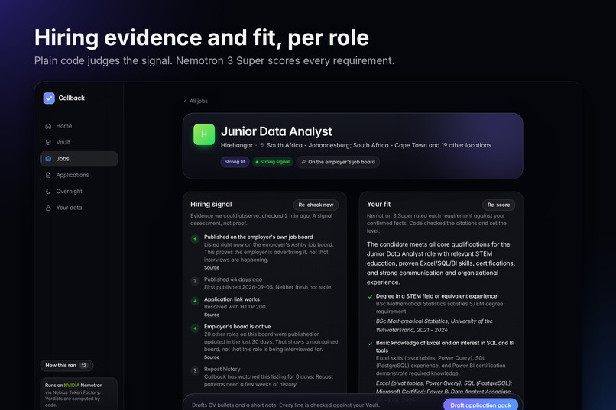The height and width of the screenshot is (410, 616).
Task: Go to Applications in the sidebar
Action: coord(79,175)
